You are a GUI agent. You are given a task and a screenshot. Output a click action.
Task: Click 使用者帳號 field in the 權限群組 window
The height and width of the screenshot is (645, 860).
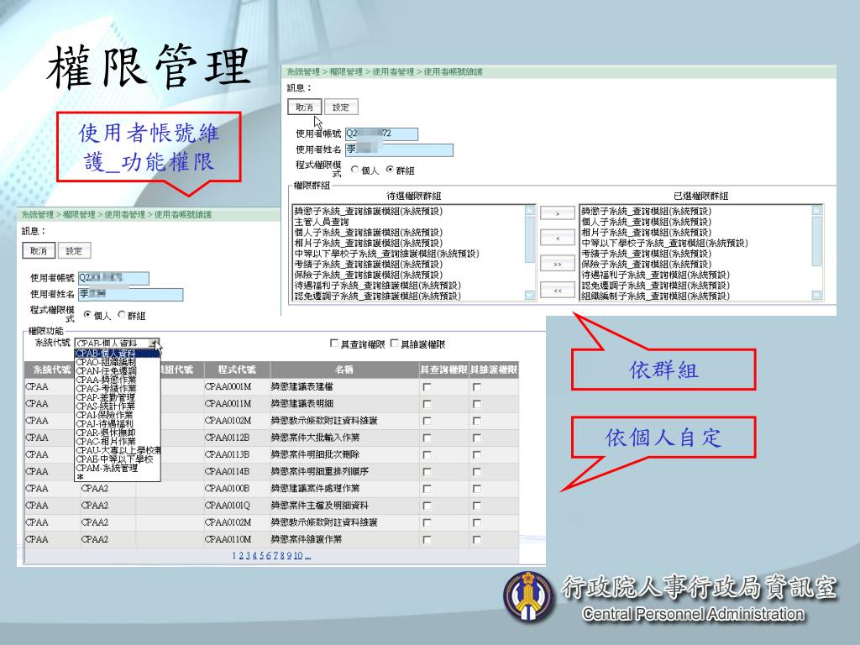[x=381, y=134]
